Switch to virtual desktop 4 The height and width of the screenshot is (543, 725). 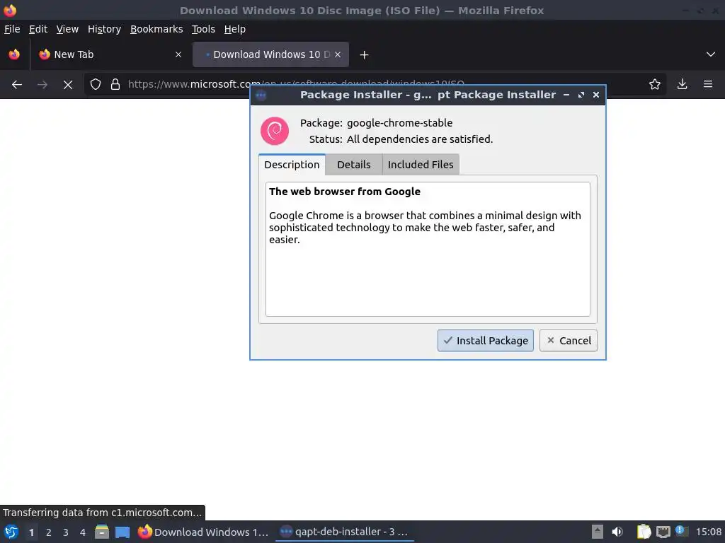coord(83,532)
